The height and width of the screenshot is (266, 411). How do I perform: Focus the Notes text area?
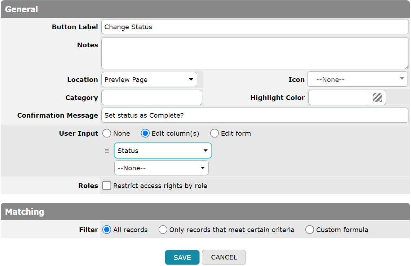coord(255,53)
